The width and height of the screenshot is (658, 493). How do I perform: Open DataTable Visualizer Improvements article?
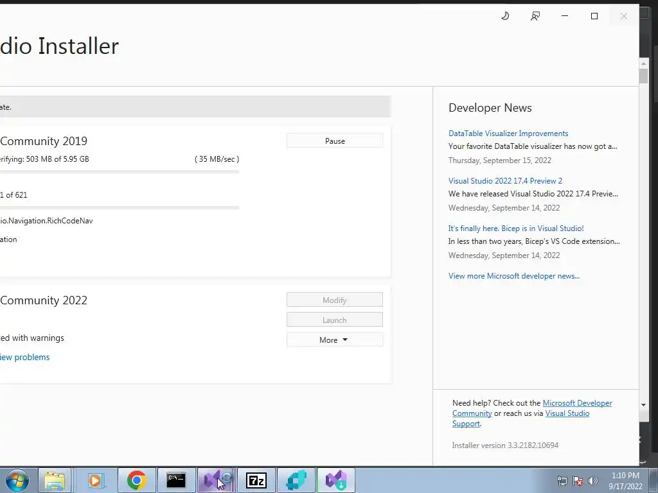click(x=508, y=134)
